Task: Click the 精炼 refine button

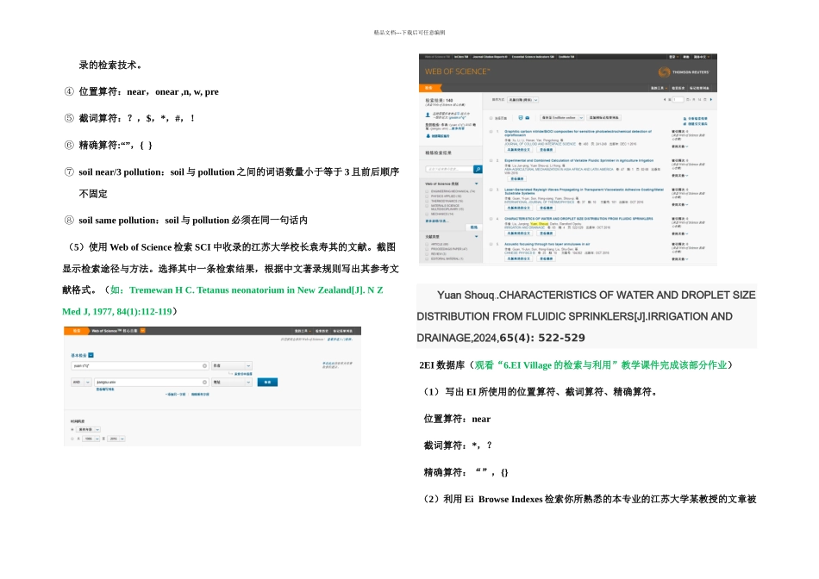Action: click(x=474, y=227)
